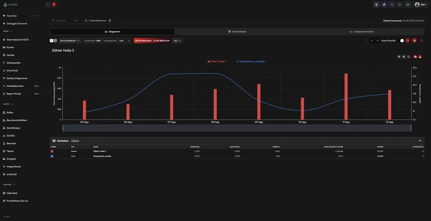Click the red back arrow button
431x221 pixels.
pos(54,5)
